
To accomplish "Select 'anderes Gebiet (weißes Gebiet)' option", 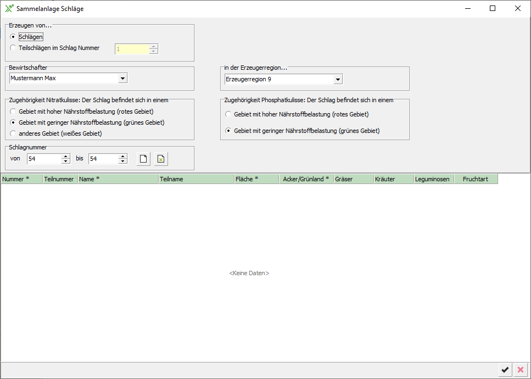I will tap(13, 133).
